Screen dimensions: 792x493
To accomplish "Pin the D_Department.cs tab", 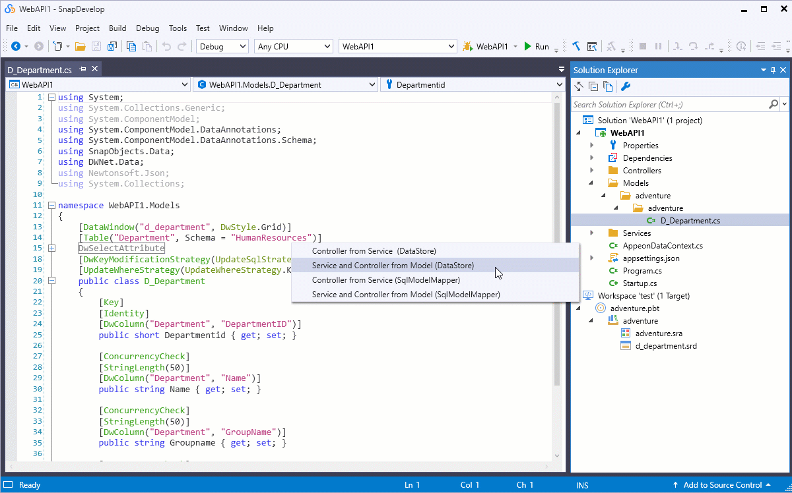I will click(x=83, y=69).
